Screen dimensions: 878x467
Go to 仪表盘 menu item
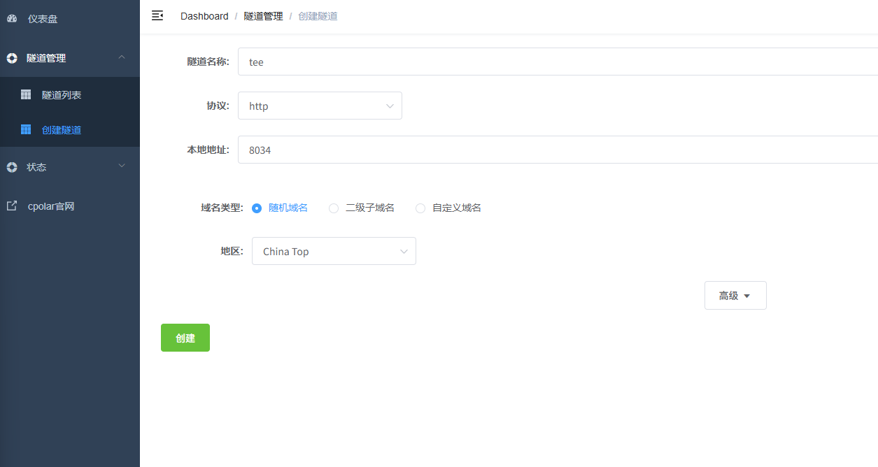click(43, 19)
